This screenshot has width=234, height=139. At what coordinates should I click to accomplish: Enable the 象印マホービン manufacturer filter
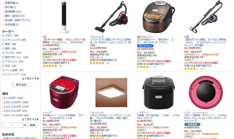(3, 57)
